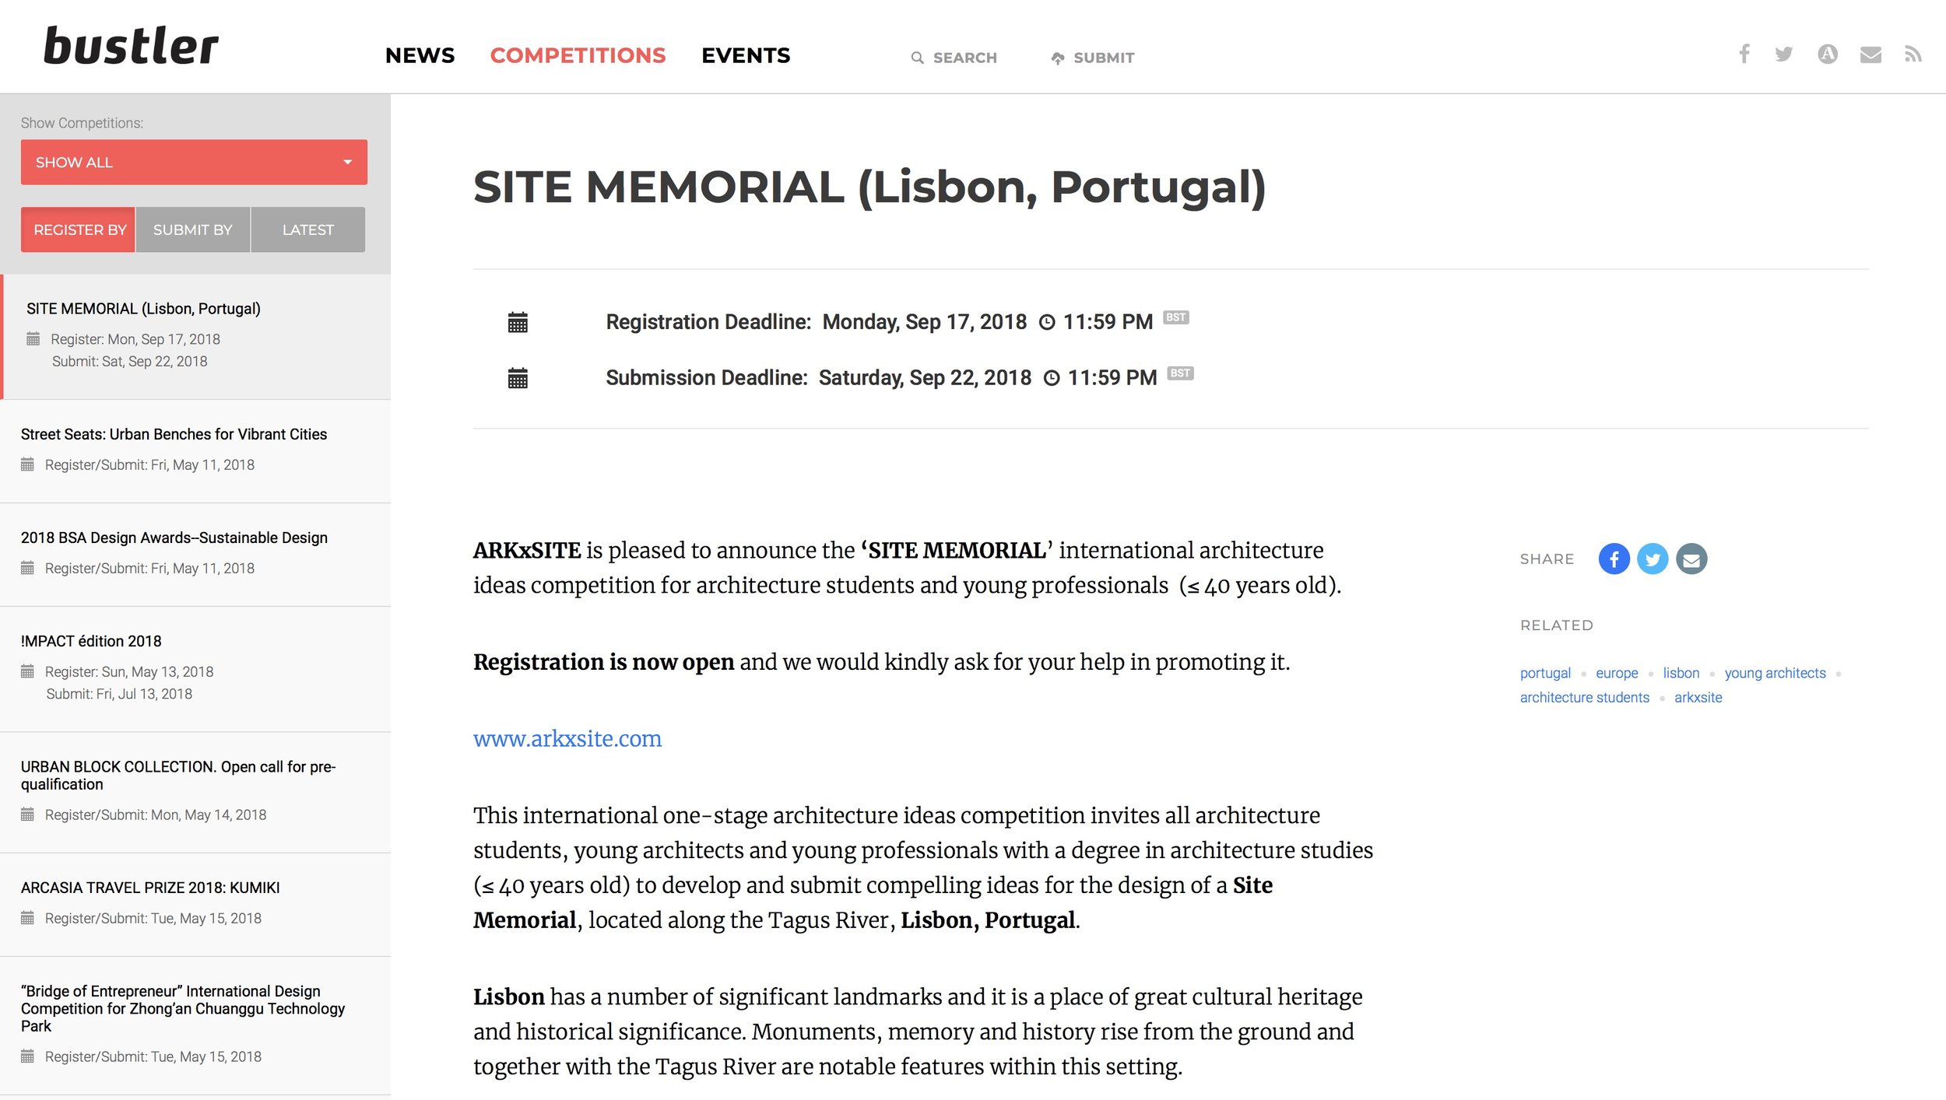The image size is (1946, 1100).
Task: Share this competition on Twitter
Action: tap(1653, 559)
